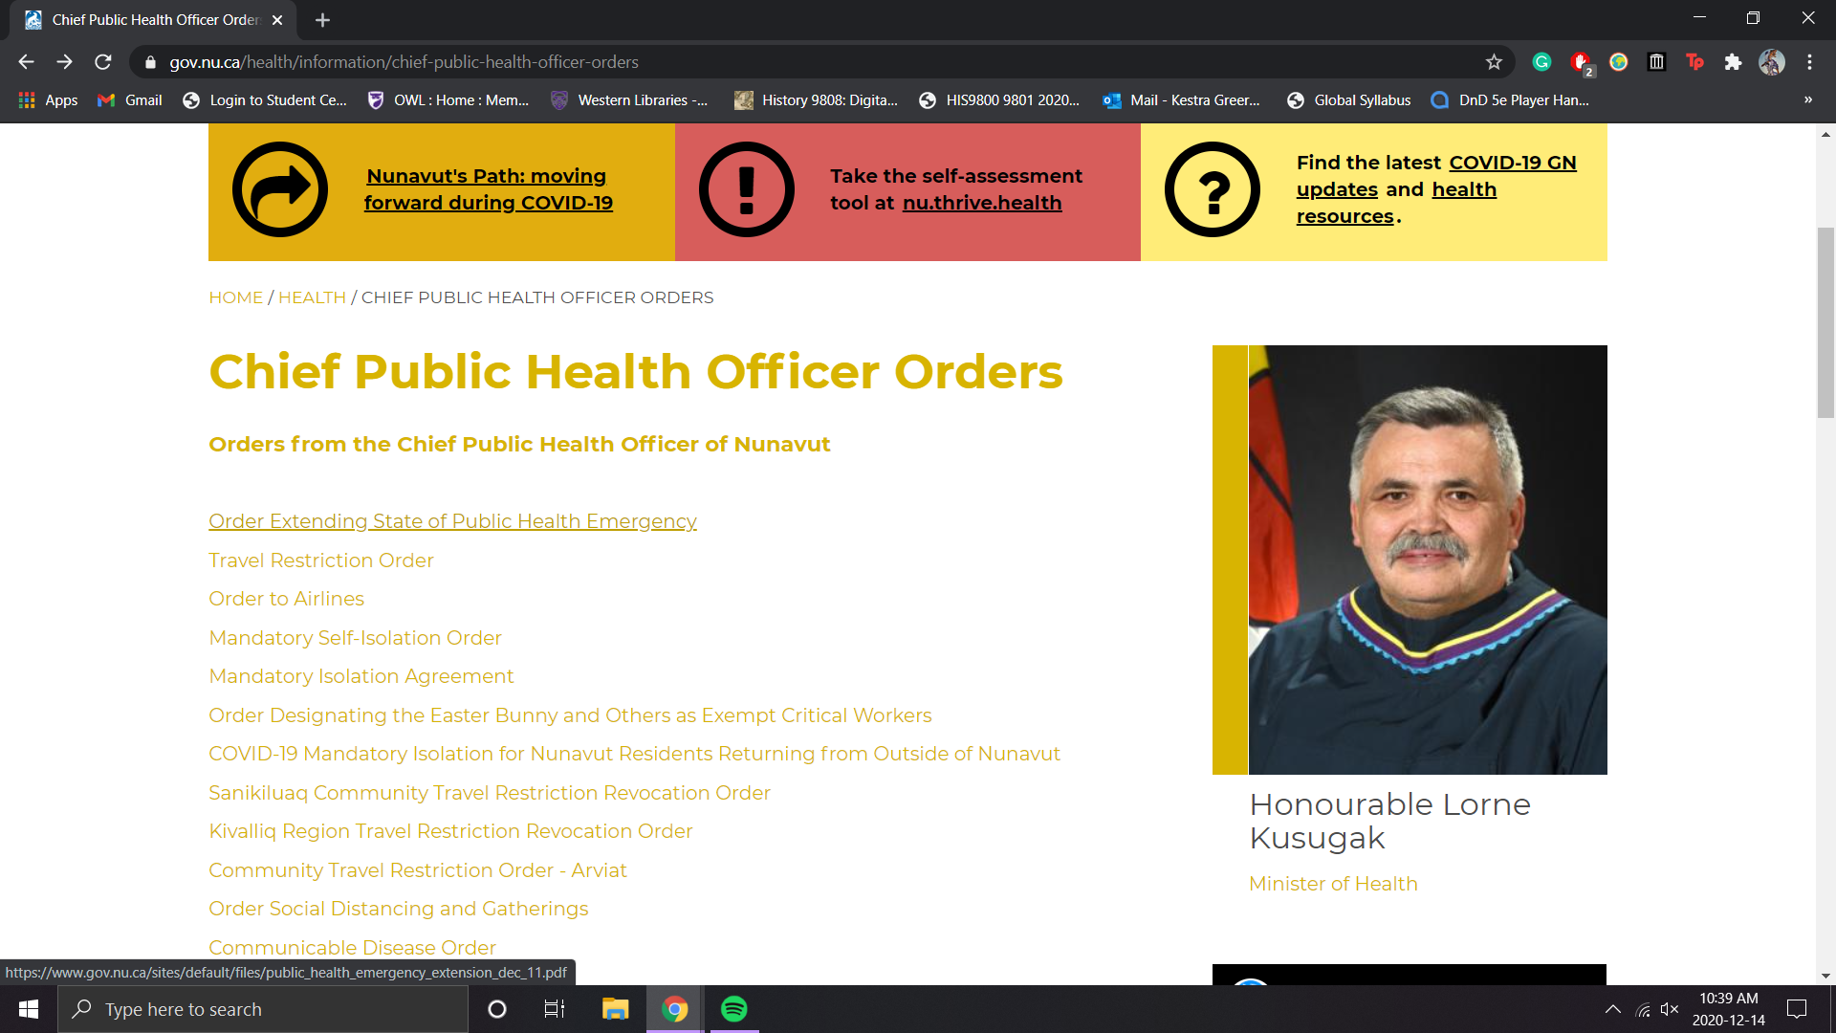The width and height of the screenshot is (1836, 1033).
Task: Open the Gmail bookmark
Action: tap(131, 99)
